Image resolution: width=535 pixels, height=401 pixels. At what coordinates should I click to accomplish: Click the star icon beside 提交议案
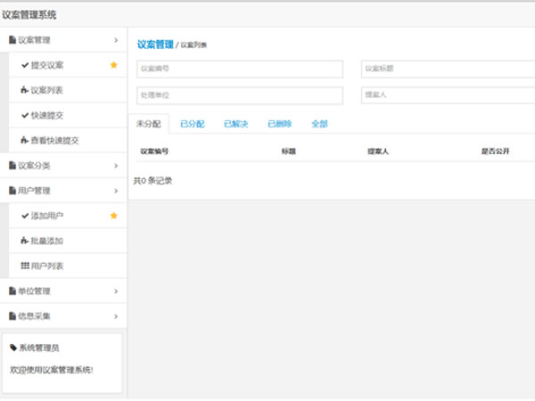tap(113, 65)
